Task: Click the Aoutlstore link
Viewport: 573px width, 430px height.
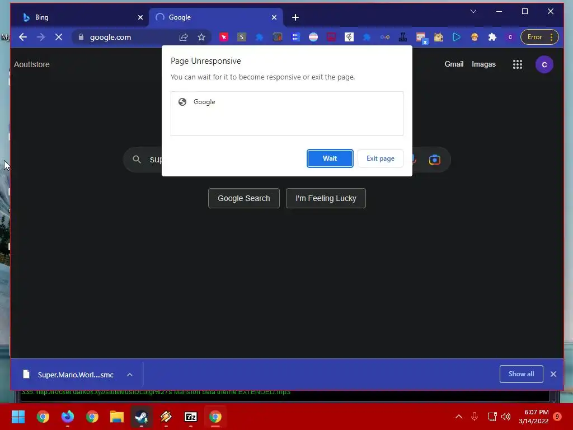Action: click(32, 64)
